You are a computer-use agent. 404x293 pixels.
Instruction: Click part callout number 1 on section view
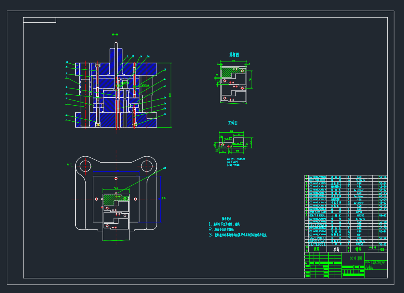[x=67, y=120]
